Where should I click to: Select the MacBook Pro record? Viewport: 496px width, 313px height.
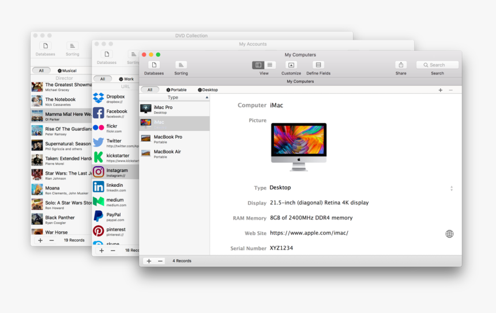coord(174,138)
